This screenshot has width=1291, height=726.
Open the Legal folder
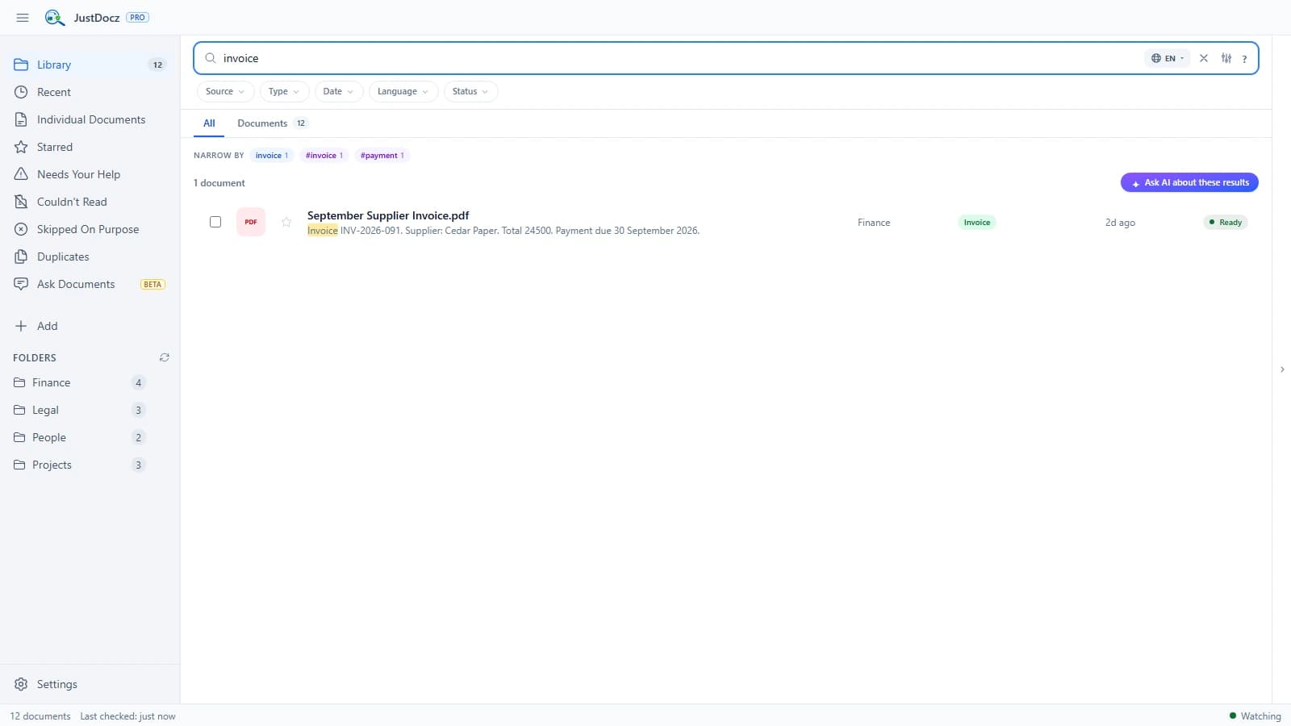tap(79, 410)
